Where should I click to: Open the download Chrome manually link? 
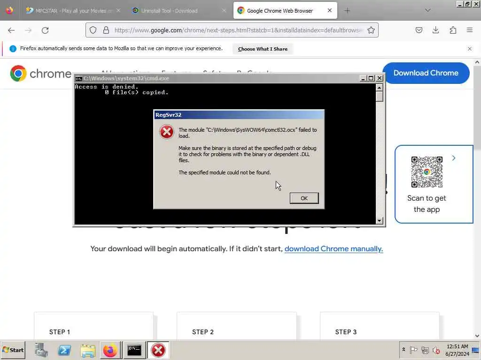pyautogui.click(x=334, y=248)
